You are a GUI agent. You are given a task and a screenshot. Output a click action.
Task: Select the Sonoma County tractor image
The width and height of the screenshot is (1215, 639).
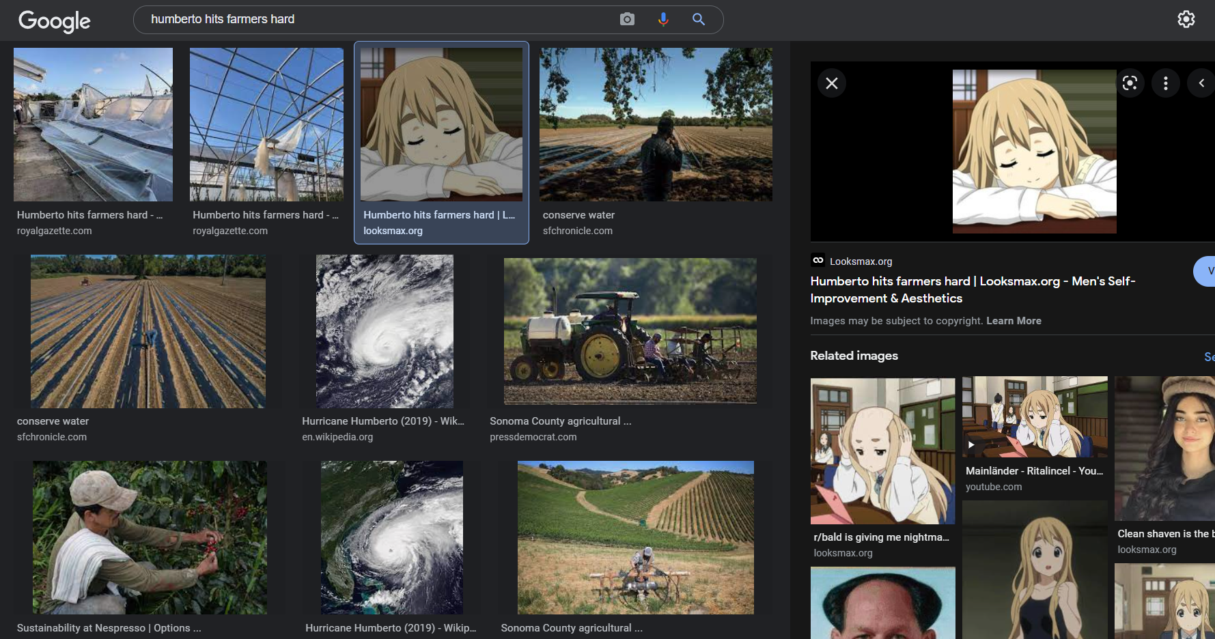coord(630,331)
